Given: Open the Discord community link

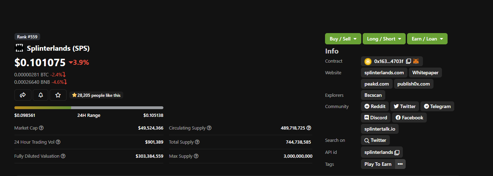Looking at the screenshot, I should (x=376, y=118).
